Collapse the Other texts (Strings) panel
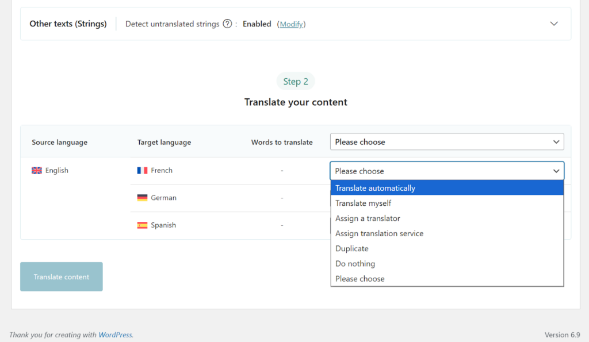Viewport: 589px width, 342px height. pyautogui.click(x=553, y=24)
